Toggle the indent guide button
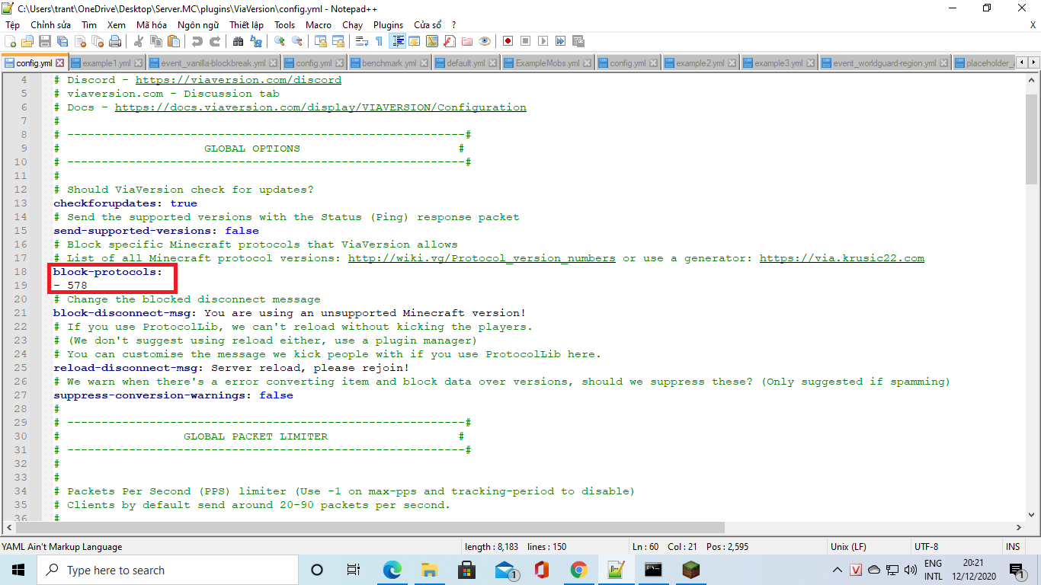The image size is (1041, 585). point(398,41)
